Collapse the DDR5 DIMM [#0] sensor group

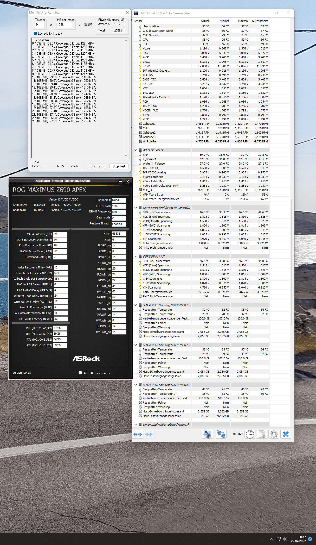(136, 208)
